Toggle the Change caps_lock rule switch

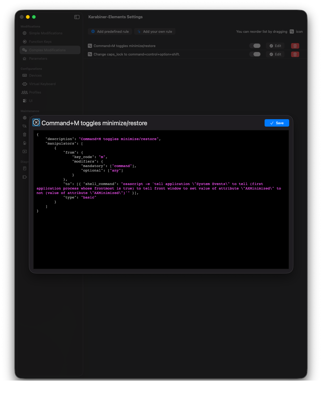coord(255,54)
